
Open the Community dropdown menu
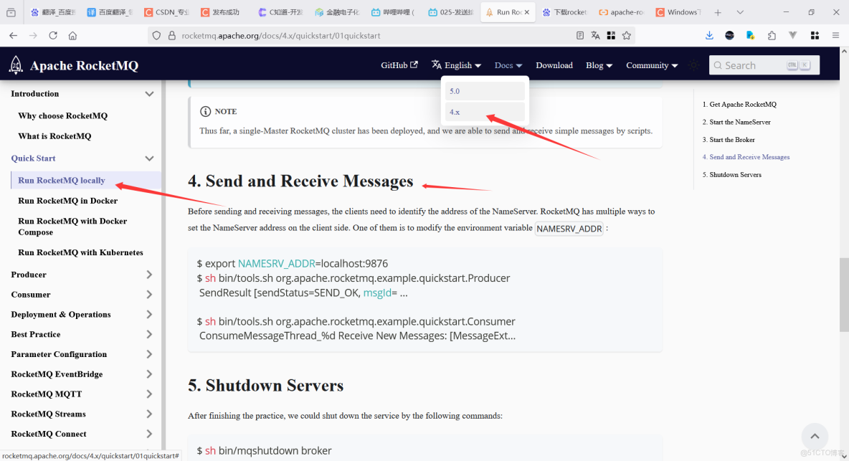pos(652,65)
